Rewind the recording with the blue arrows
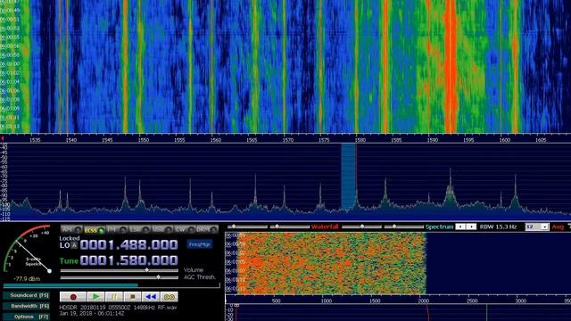The width and height of the screenshot is (571, 321). 151,297
